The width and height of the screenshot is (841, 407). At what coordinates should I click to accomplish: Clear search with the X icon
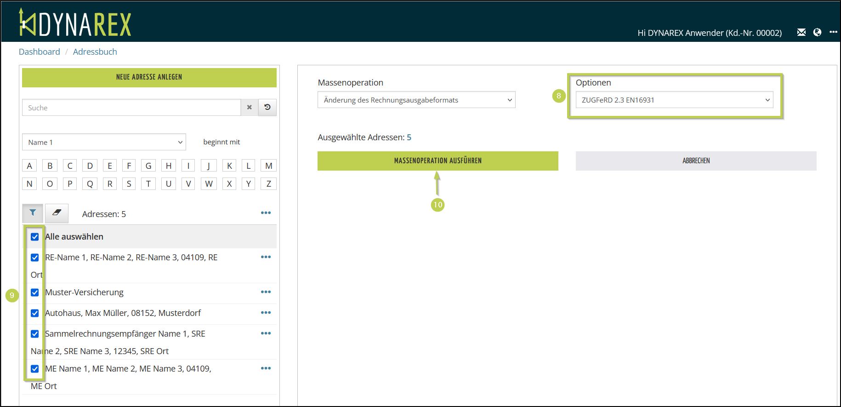pos(249,108)
